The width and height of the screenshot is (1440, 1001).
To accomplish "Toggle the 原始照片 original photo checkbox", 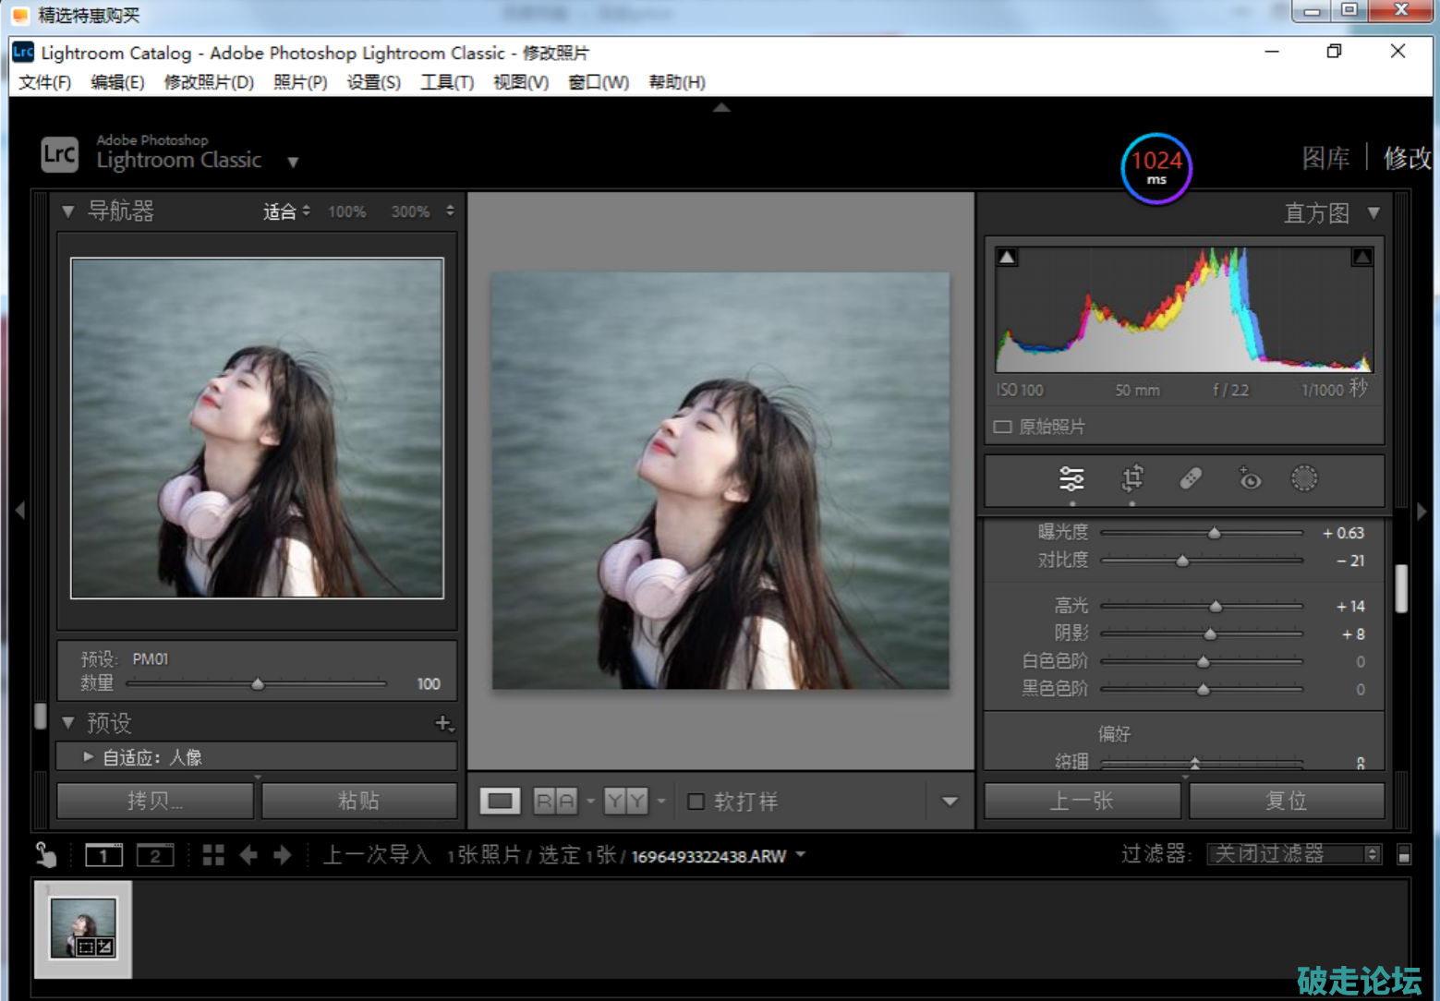I will click(x=1002, y=427).
